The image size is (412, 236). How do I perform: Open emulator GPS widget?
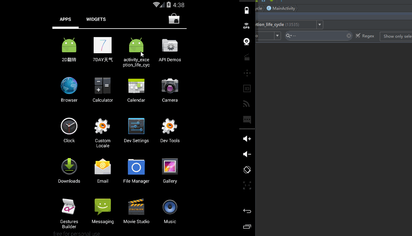[247, 26]
